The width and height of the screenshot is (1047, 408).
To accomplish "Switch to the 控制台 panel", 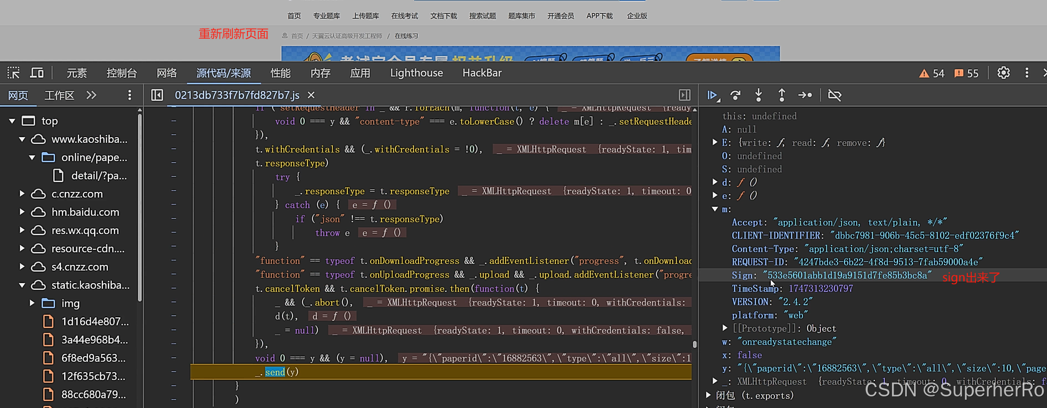I will pyautogui.click(x=122, y=73).
